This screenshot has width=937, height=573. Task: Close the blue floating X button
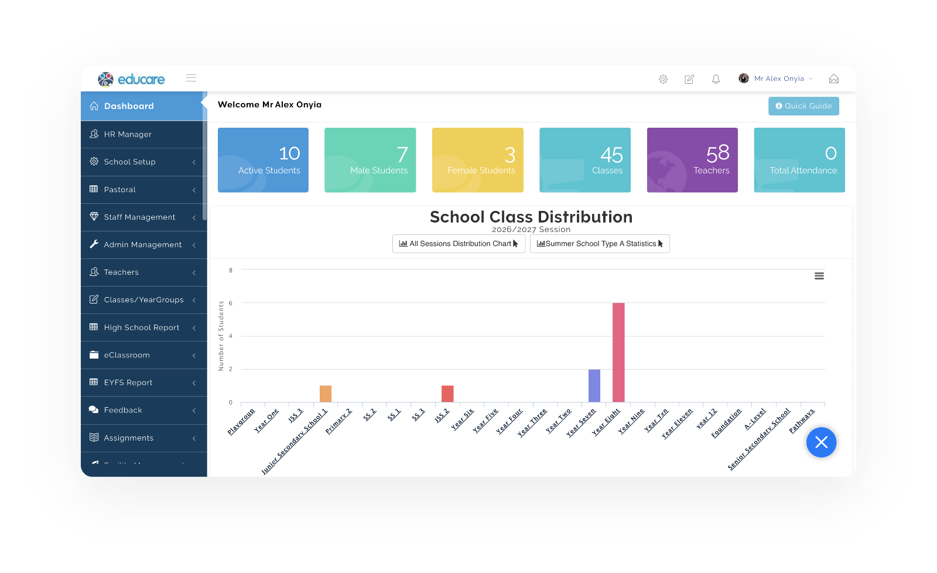coord(821,442)
